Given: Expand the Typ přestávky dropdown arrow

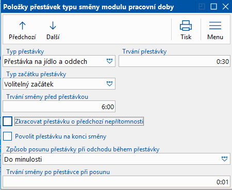Looking at the screenshot, I should (109, 61).
